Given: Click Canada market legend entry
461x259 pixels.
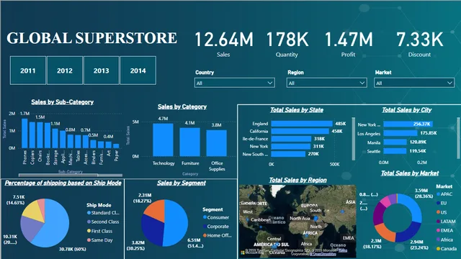Looking at the screenshot, I should [447, 248].
